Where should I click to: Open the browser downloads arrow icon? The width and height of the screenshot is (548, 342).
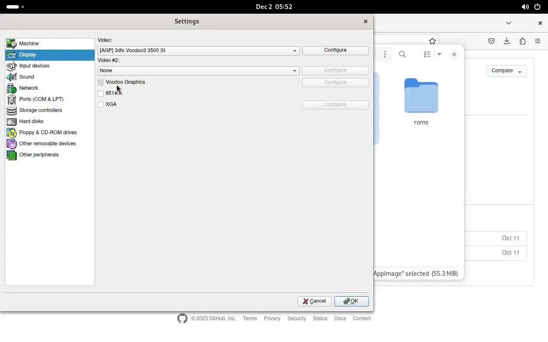tap(507, 41)
